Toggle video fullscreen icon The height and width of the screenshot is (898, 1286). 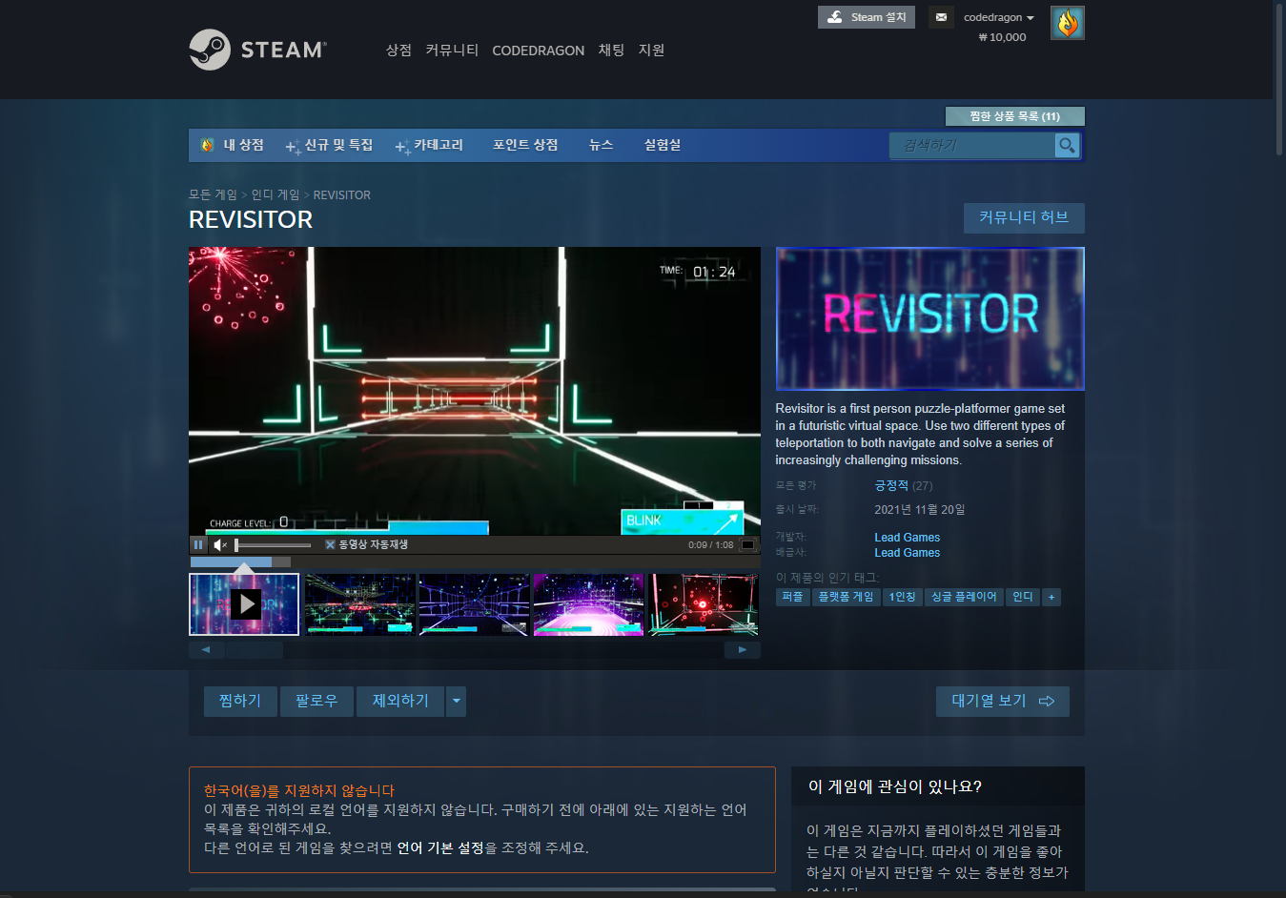click(748, 545)
